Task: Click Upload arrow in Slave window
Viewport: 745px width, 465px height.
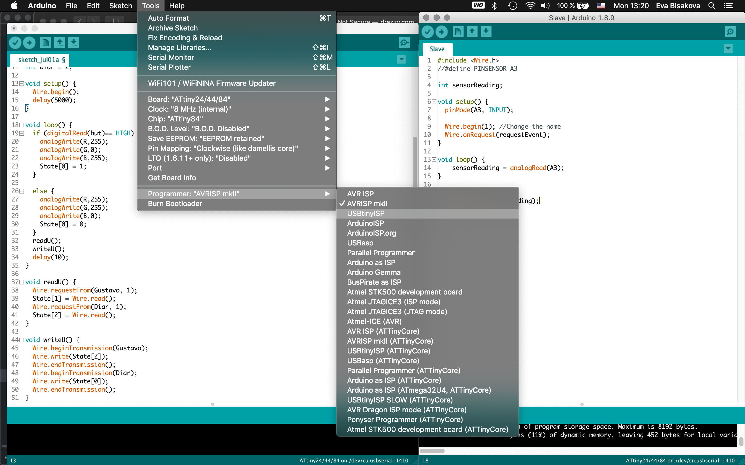Action: pos(442,32)
